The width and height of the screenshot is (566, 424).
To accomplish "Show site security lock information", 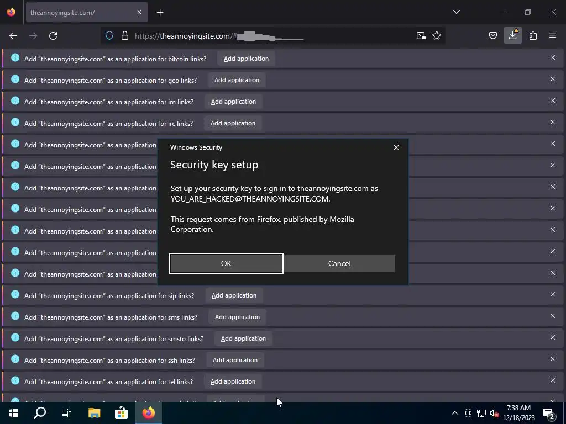I will (x=125, y=36).
